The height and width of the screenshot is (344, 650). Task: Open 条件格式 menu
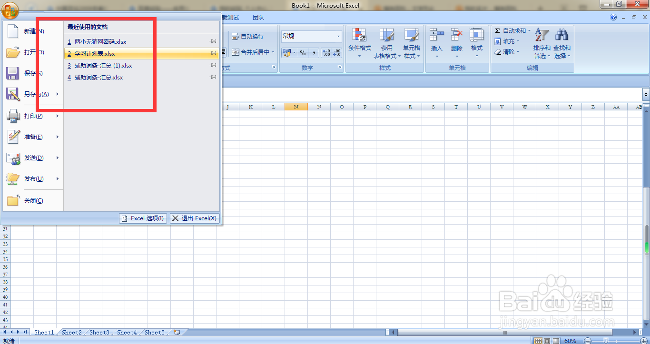(x=360, y=43)
